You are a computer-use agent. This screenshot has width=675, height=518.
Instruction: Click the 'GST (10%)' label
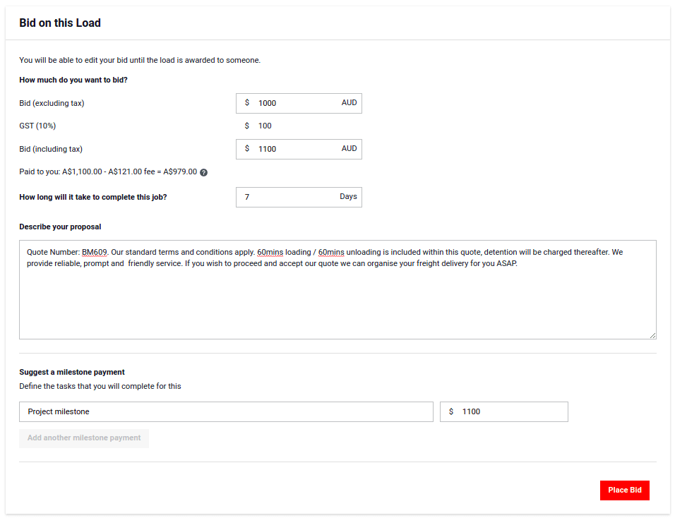(x=37, y=126)
